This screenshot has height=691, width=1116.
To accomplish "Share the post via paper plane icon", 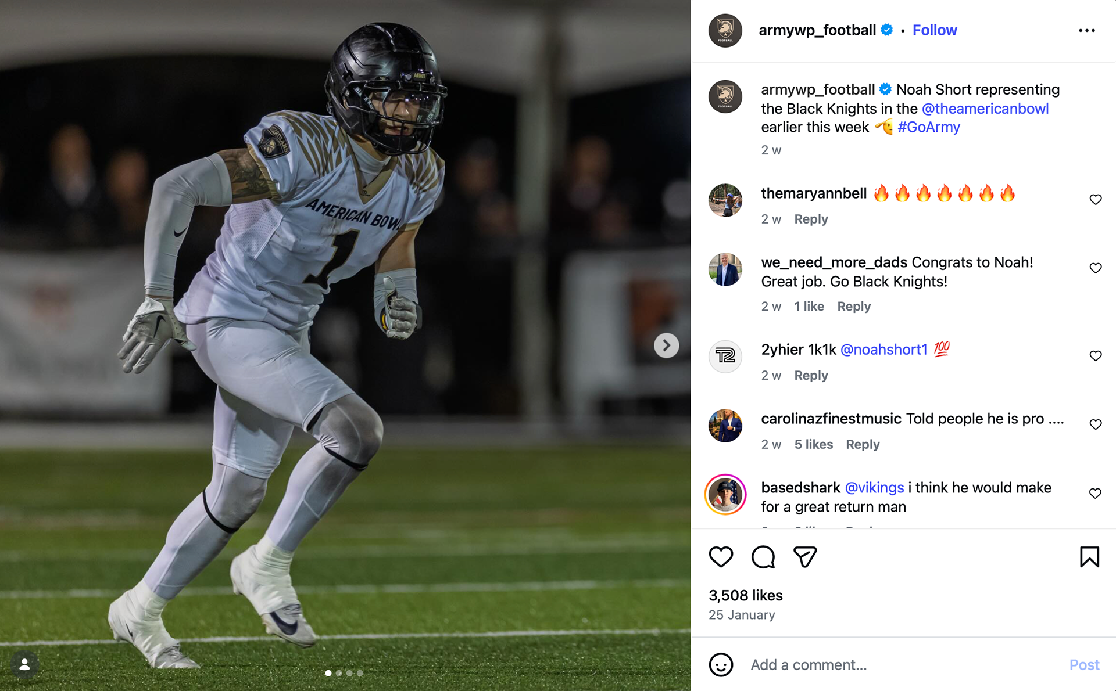I will coord(805,557).
